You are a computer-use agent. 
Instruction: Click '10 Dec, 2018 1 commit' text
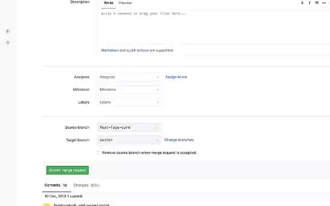pos(63,196)
